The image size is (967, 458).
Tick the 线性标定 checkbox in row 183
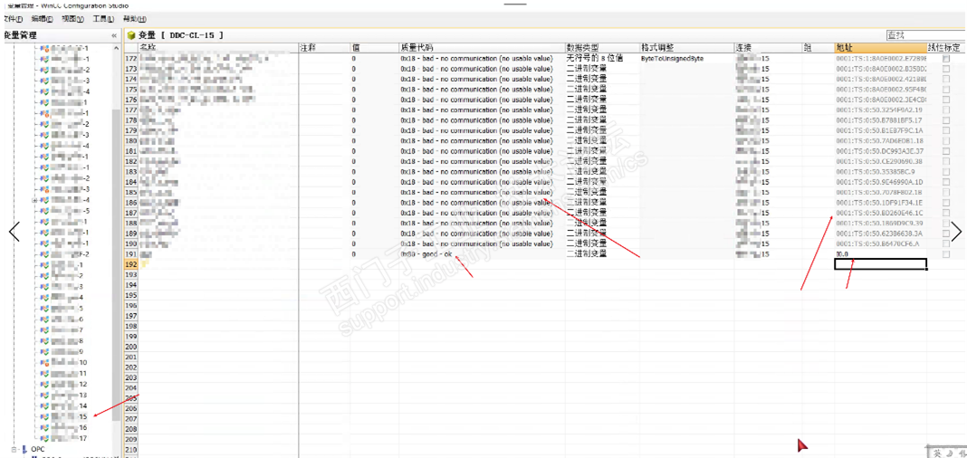click(x=946, y=171)
